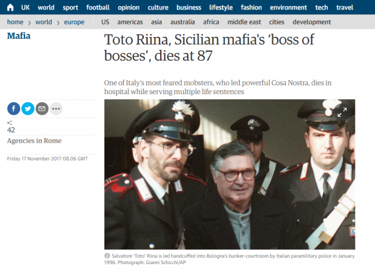Click the article's main photograph
This screenshot has height=273, width=375.
tap(230, 174)
